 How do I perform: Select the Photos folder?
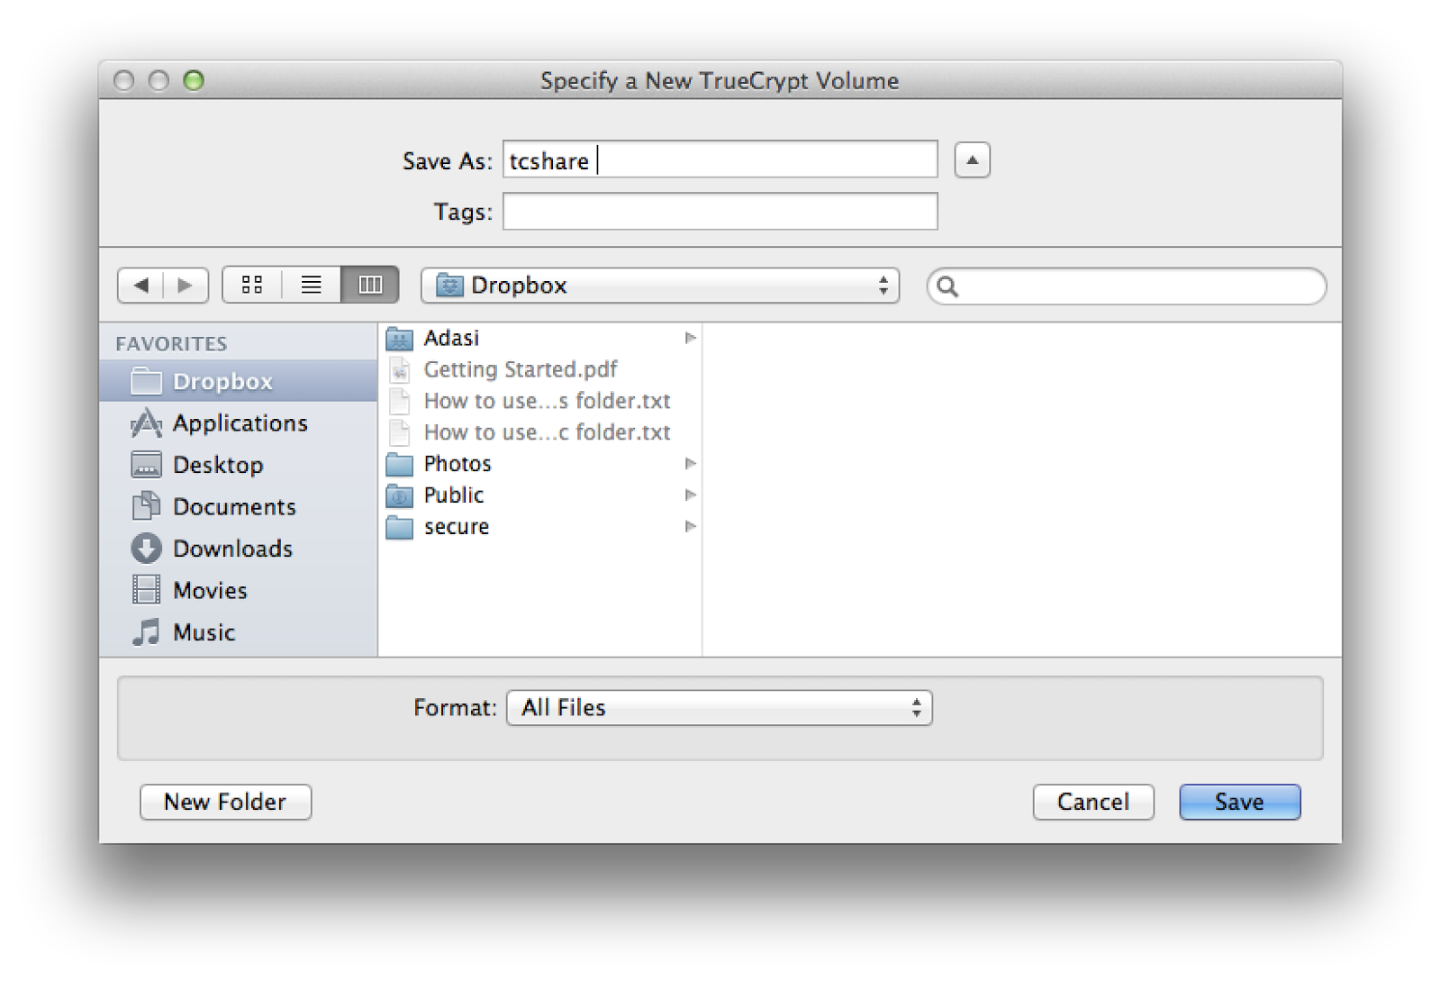(457, 464)
